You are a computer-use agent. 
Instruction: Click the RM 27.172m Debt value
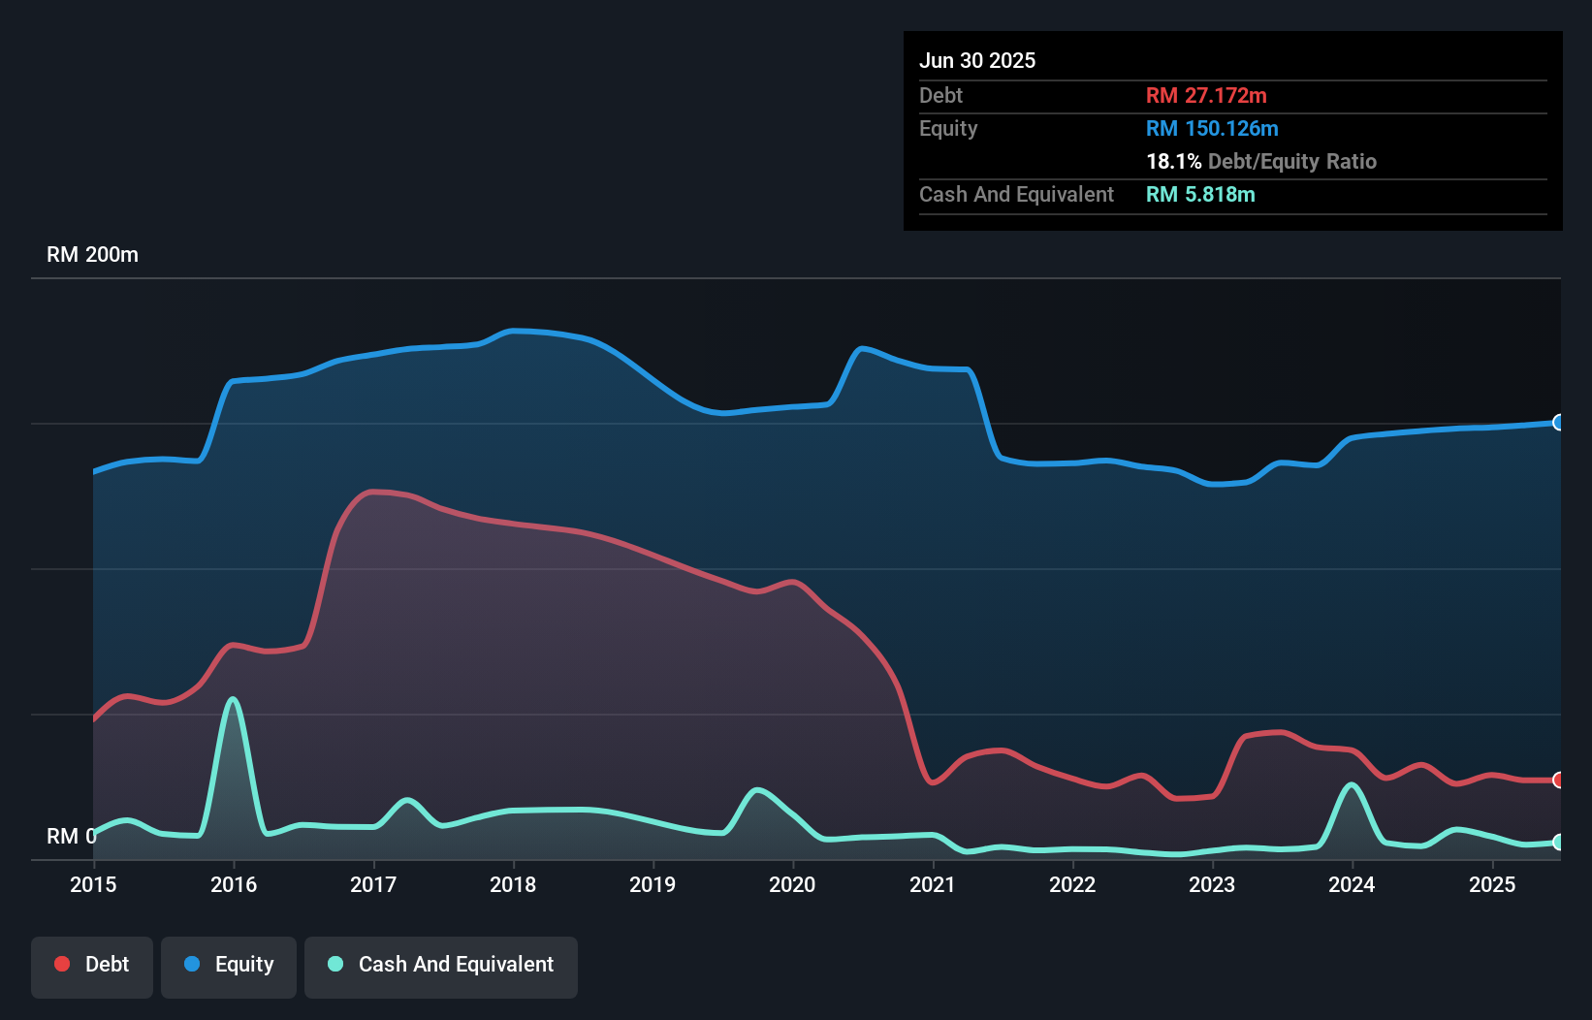(1205, 95)
